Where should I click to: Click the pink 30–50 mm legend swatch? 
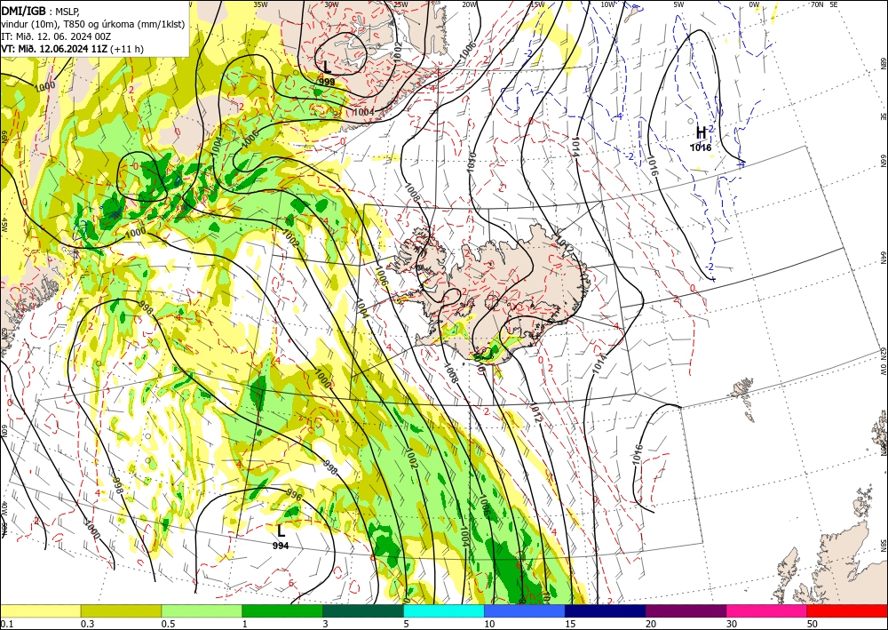click(767, 610)
